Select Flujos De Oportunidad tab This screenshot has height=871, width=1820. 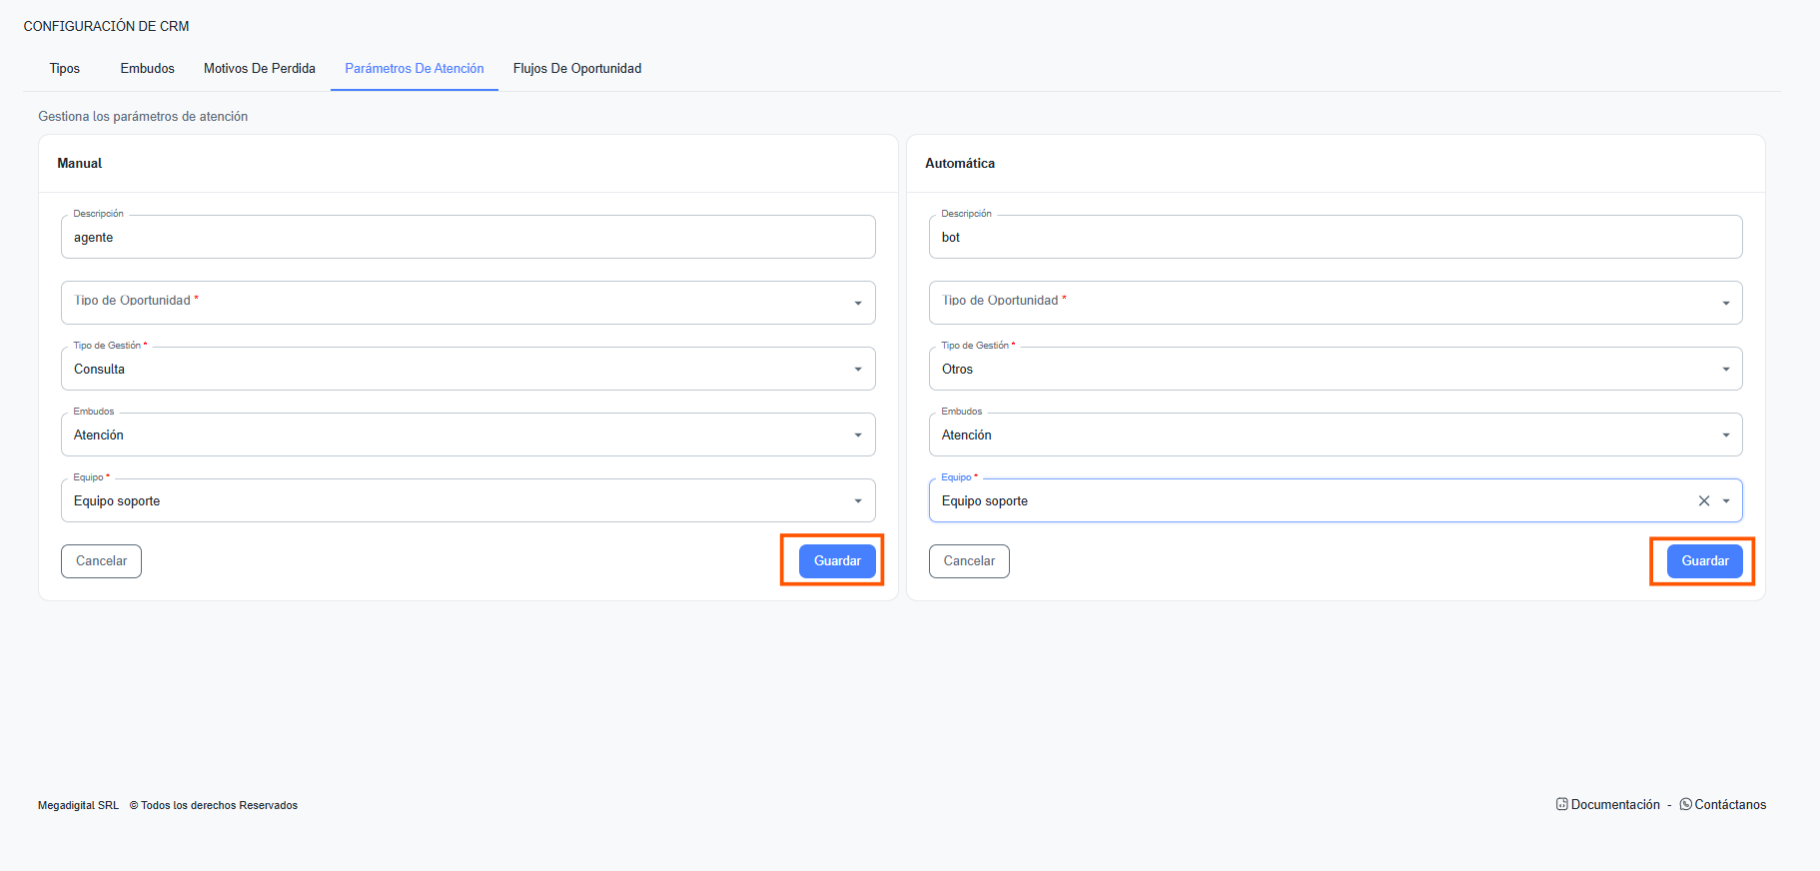(577, 69)
